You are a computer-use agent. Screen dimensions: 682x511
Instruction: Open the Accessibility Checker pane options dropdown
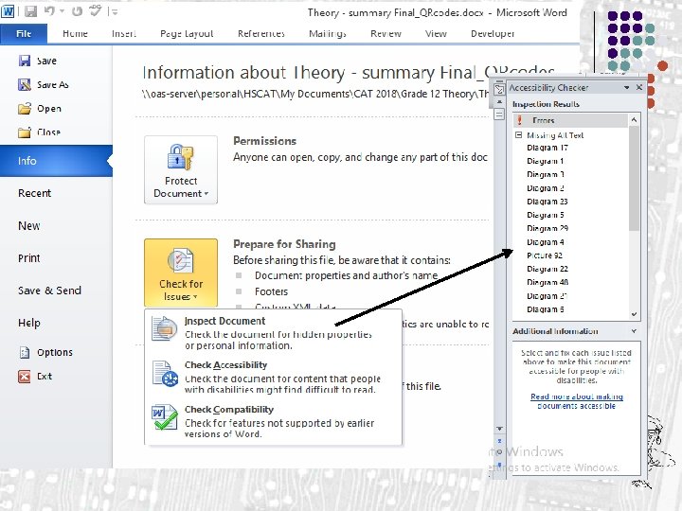pyautogui.click(x=626, y=87)
